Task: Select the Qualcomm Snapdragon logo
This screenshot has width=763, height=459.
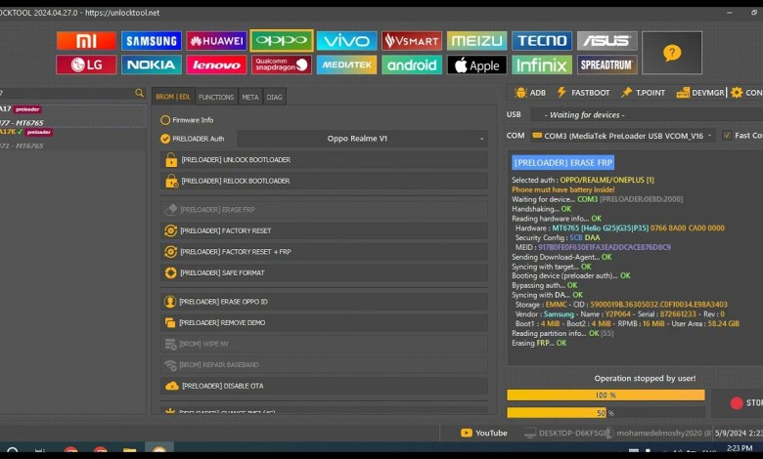Action: point(282,64)
